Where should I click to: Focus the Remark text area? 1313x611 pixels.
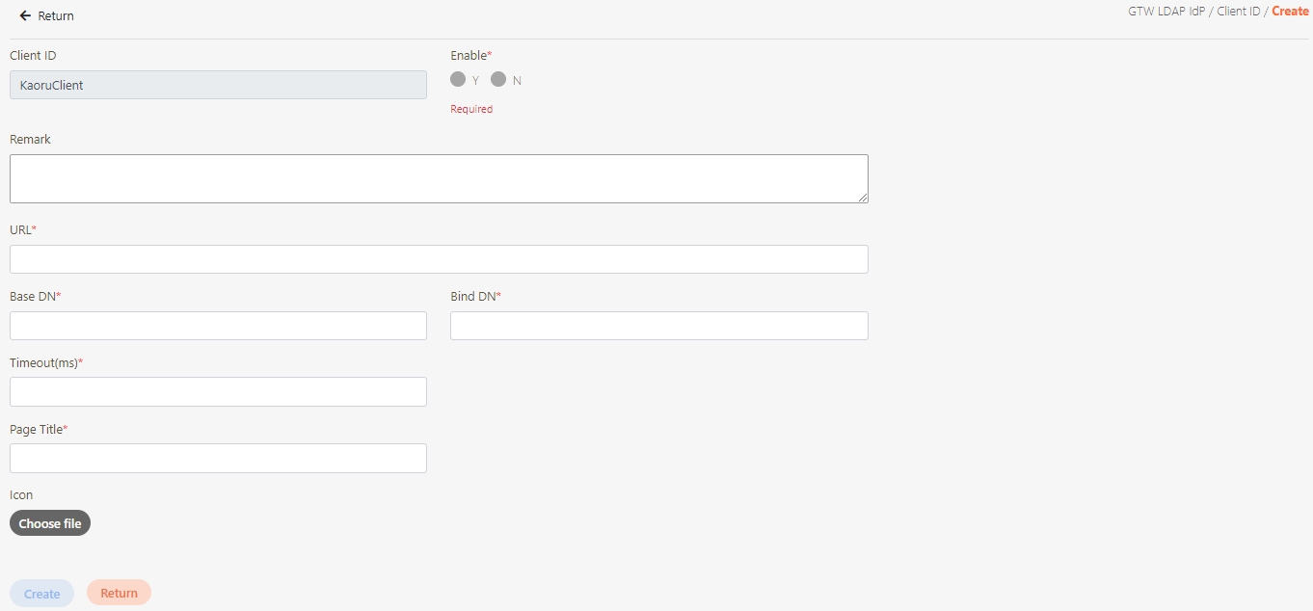coord(439,178)
